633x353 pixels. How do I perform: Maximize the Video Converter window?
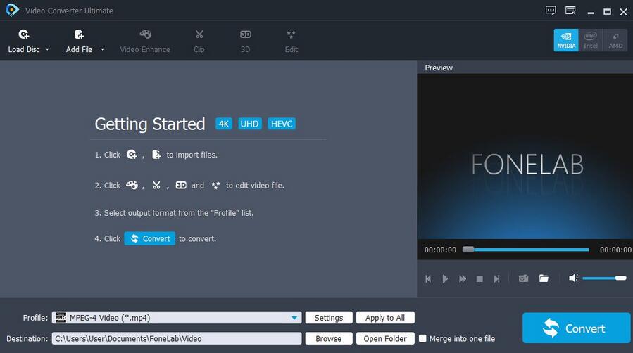[607, 12]
